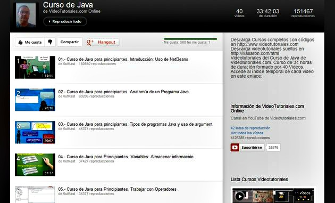Image resolution: width=335 pixels, height=203 pixels.
Task: Click 37427 reproducciones under video 04
Action: [x=96, y=161]
